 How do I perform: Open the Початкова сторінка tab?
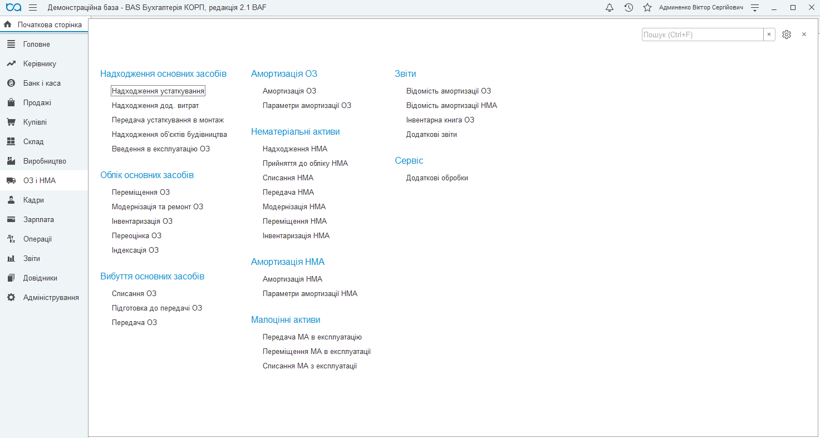pyautogui.click(x=44, y=25)
